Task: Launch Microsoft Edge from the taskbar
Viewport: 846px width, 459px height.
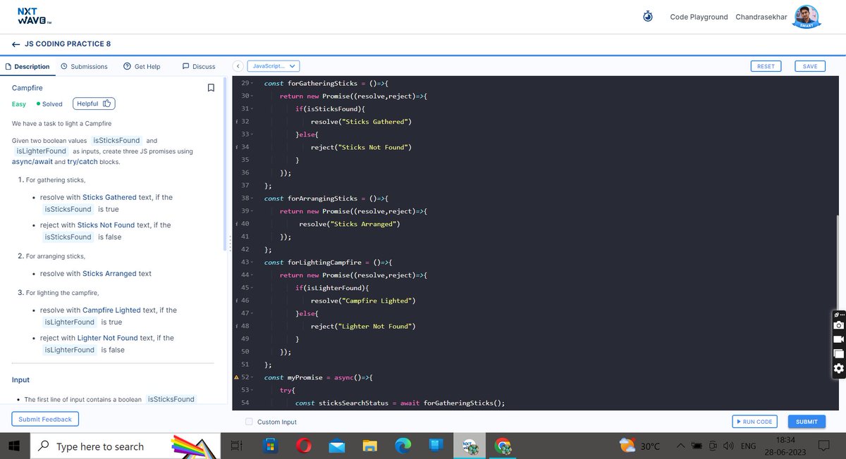Action: click(x=403, y=446)
